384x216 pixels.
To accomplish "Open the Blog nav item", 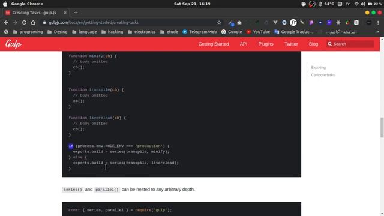I will pos(313,44).
